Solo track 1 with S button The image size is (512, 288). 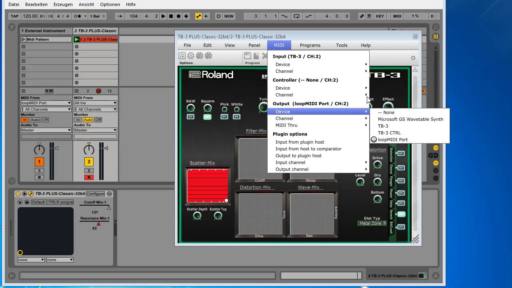tap(39, 171)
